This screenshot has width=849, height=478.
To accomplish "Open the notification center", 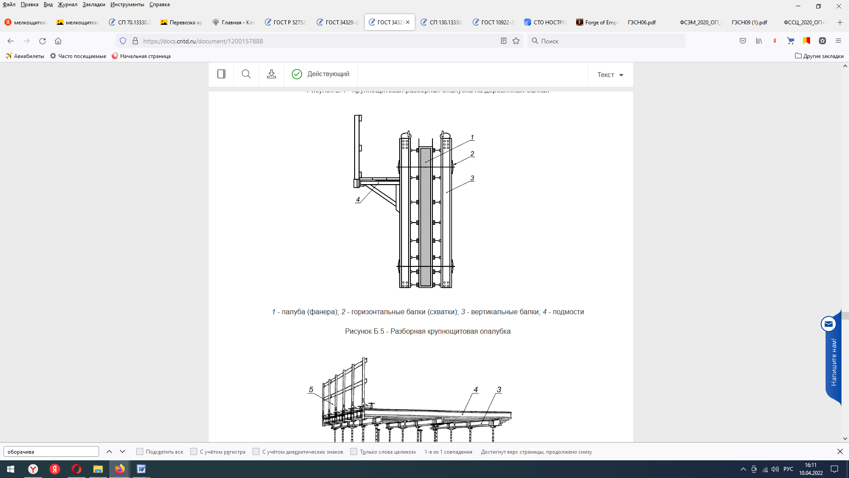I will 834,469.
